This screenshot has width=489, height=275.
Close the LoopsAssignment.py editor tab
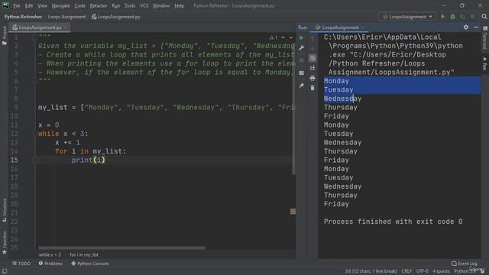click(66, 27)
